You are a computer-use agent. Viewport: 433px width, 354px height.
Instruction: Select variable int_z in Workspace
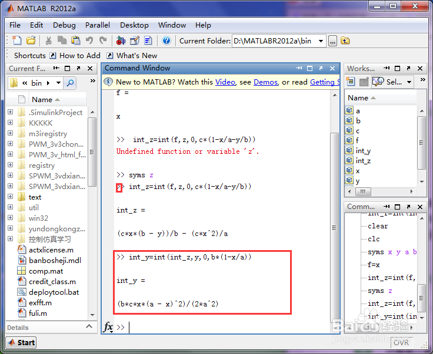[x=363, y=161]
